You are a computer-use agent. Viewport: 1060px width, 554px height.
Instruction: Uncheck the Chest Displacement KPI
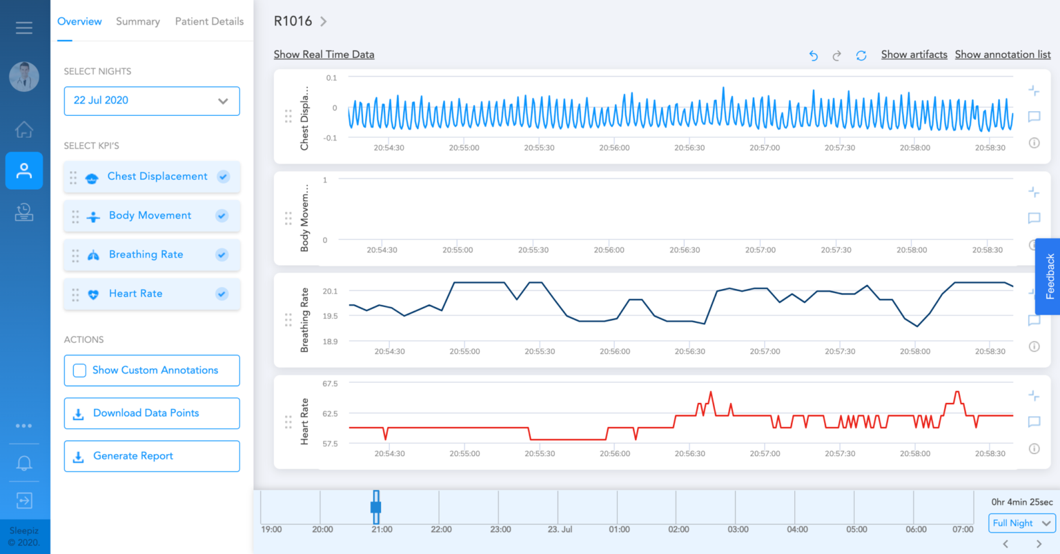(x=223, y=177)
